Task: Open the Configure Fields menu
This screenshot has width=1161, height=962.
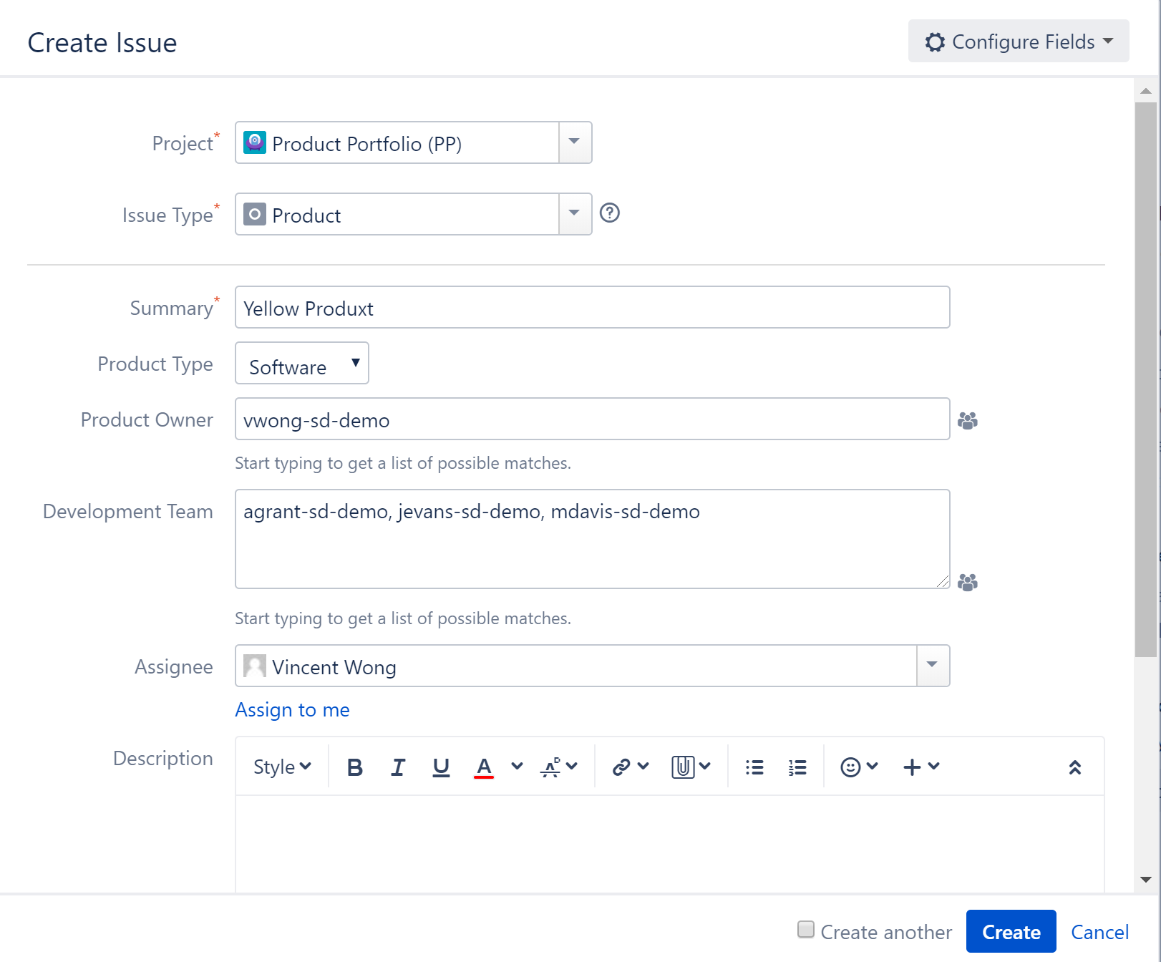Action: coord(1019,42)
